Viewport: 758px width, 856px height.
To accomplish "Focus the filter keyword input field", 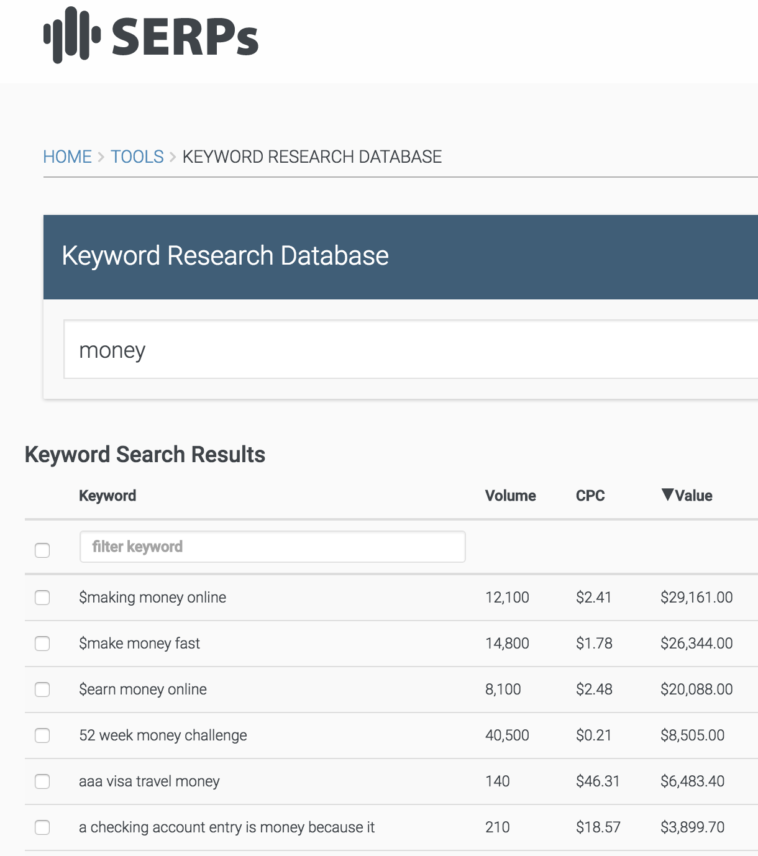I will [273, 547].
